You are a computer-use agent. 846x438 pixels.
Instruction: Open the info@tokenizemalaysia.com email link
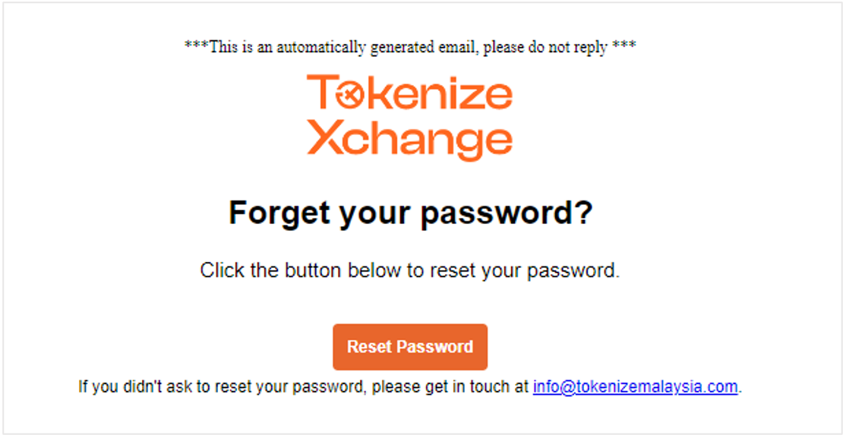635,386
